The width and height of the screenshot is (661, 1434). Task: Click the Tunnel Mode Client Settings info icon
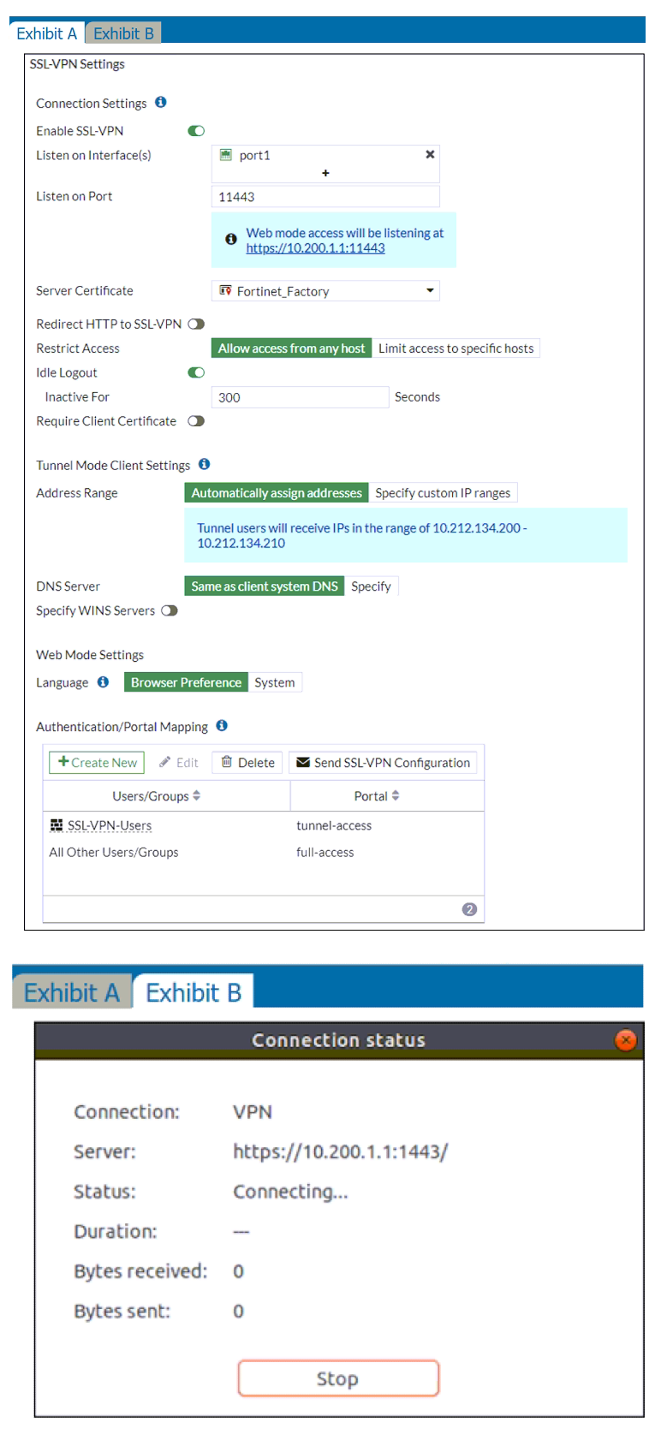coord(205,464)
